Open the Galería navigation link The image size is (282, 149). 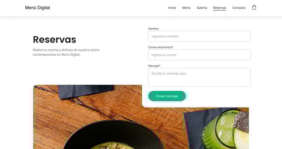pyautogui.click(x=202, y=8)
